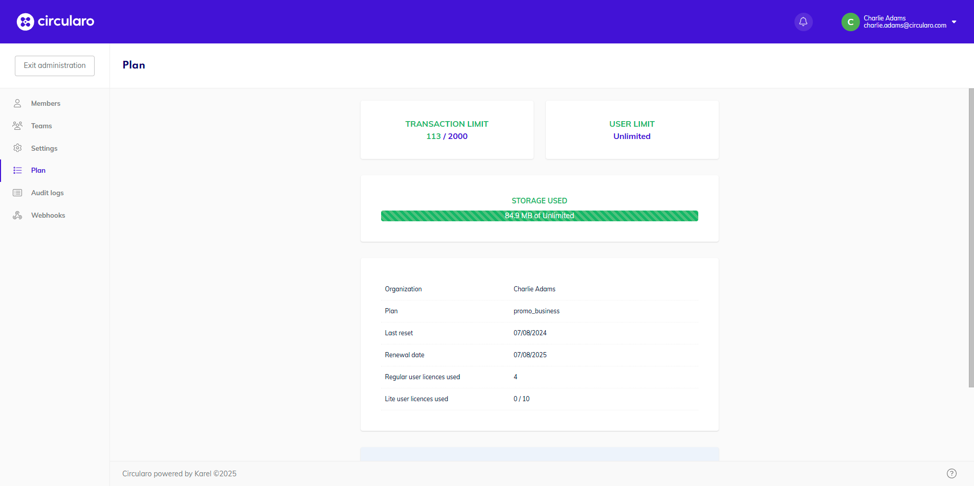Viewport: 974px width, 486px height.
Task: Click the Plan list icon
Action: coord(17,170)
